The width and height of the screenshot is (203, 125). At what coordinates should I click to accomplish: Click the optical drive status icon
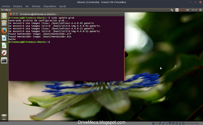[156, 123]
